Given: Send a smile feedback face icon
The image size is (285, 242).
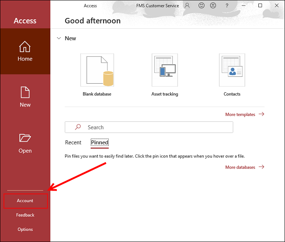Looking at the screenshot, I should click(x=201, y=6).
